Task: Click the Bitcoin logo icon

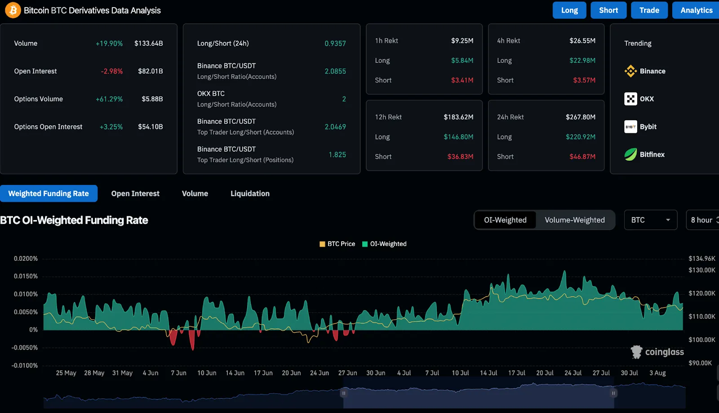Action: click(13, 10)
